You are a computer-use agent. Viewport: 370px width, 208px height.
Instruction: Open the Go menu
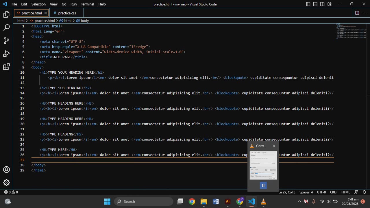pos(64,4)
